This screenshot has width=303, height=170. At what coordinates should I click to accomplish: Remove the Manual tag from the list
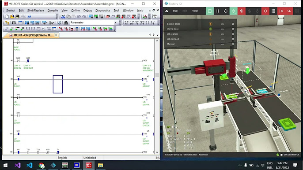(233, 44)
